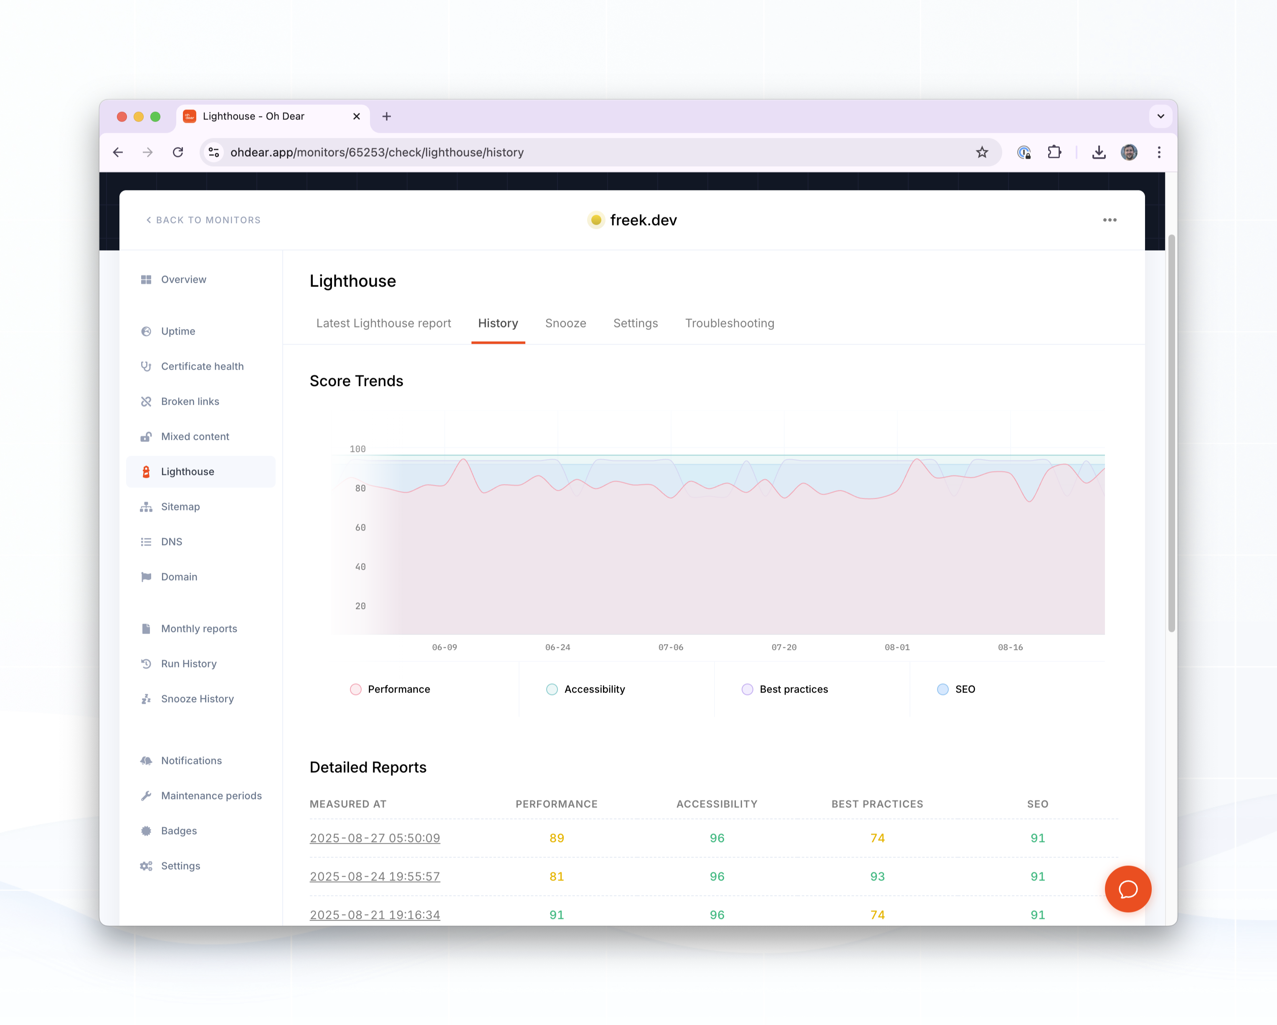
Task: Expand the browser tab search chevron
Action: [x=1160, y=116]
